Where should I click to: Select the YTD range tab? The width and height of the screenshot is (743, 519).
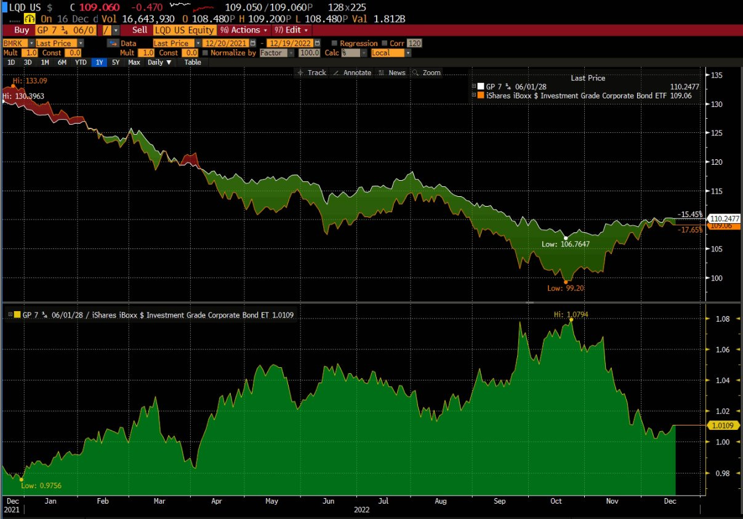click(x=81, y=62)
